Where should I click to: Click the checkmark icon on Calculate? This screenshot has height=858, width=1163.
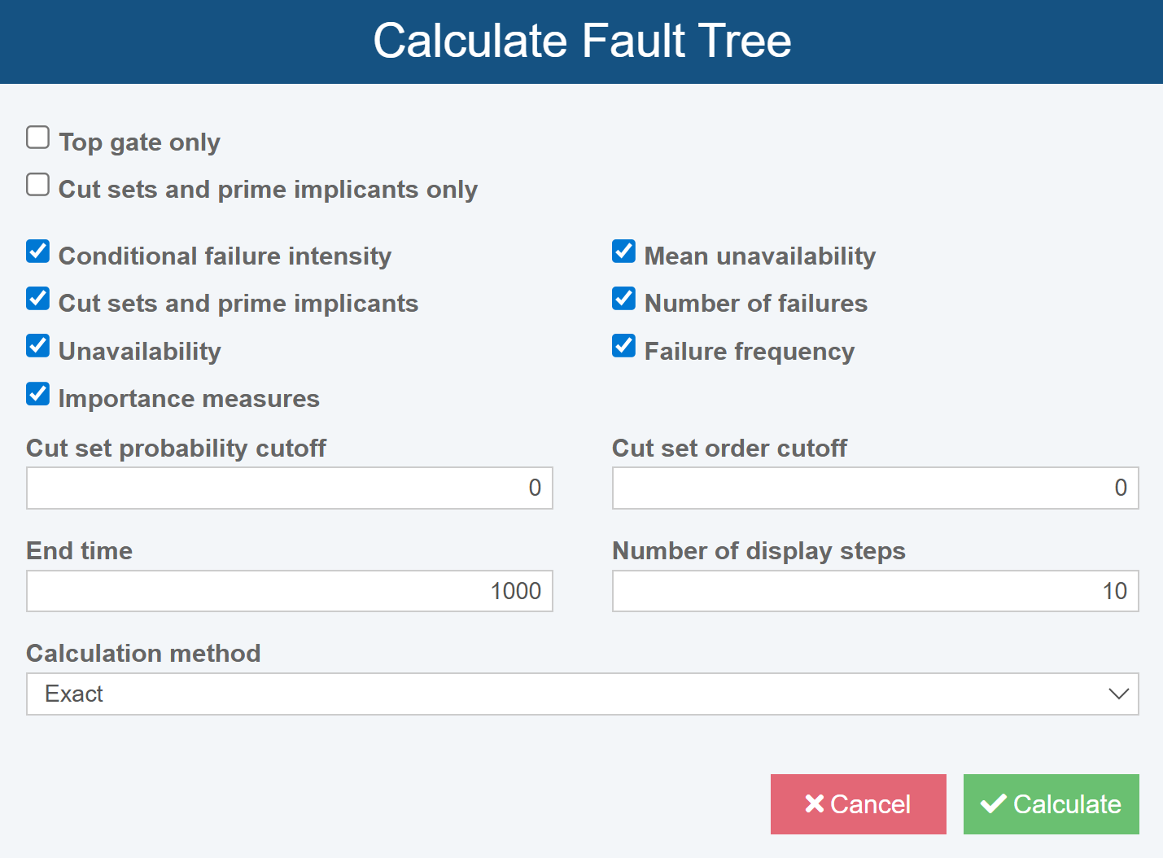click(x=993, y=804)
